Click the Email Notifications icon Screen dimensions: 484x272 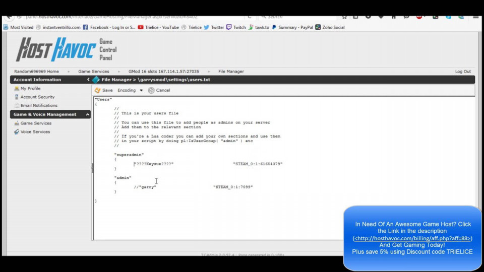[x=17, y=105]
